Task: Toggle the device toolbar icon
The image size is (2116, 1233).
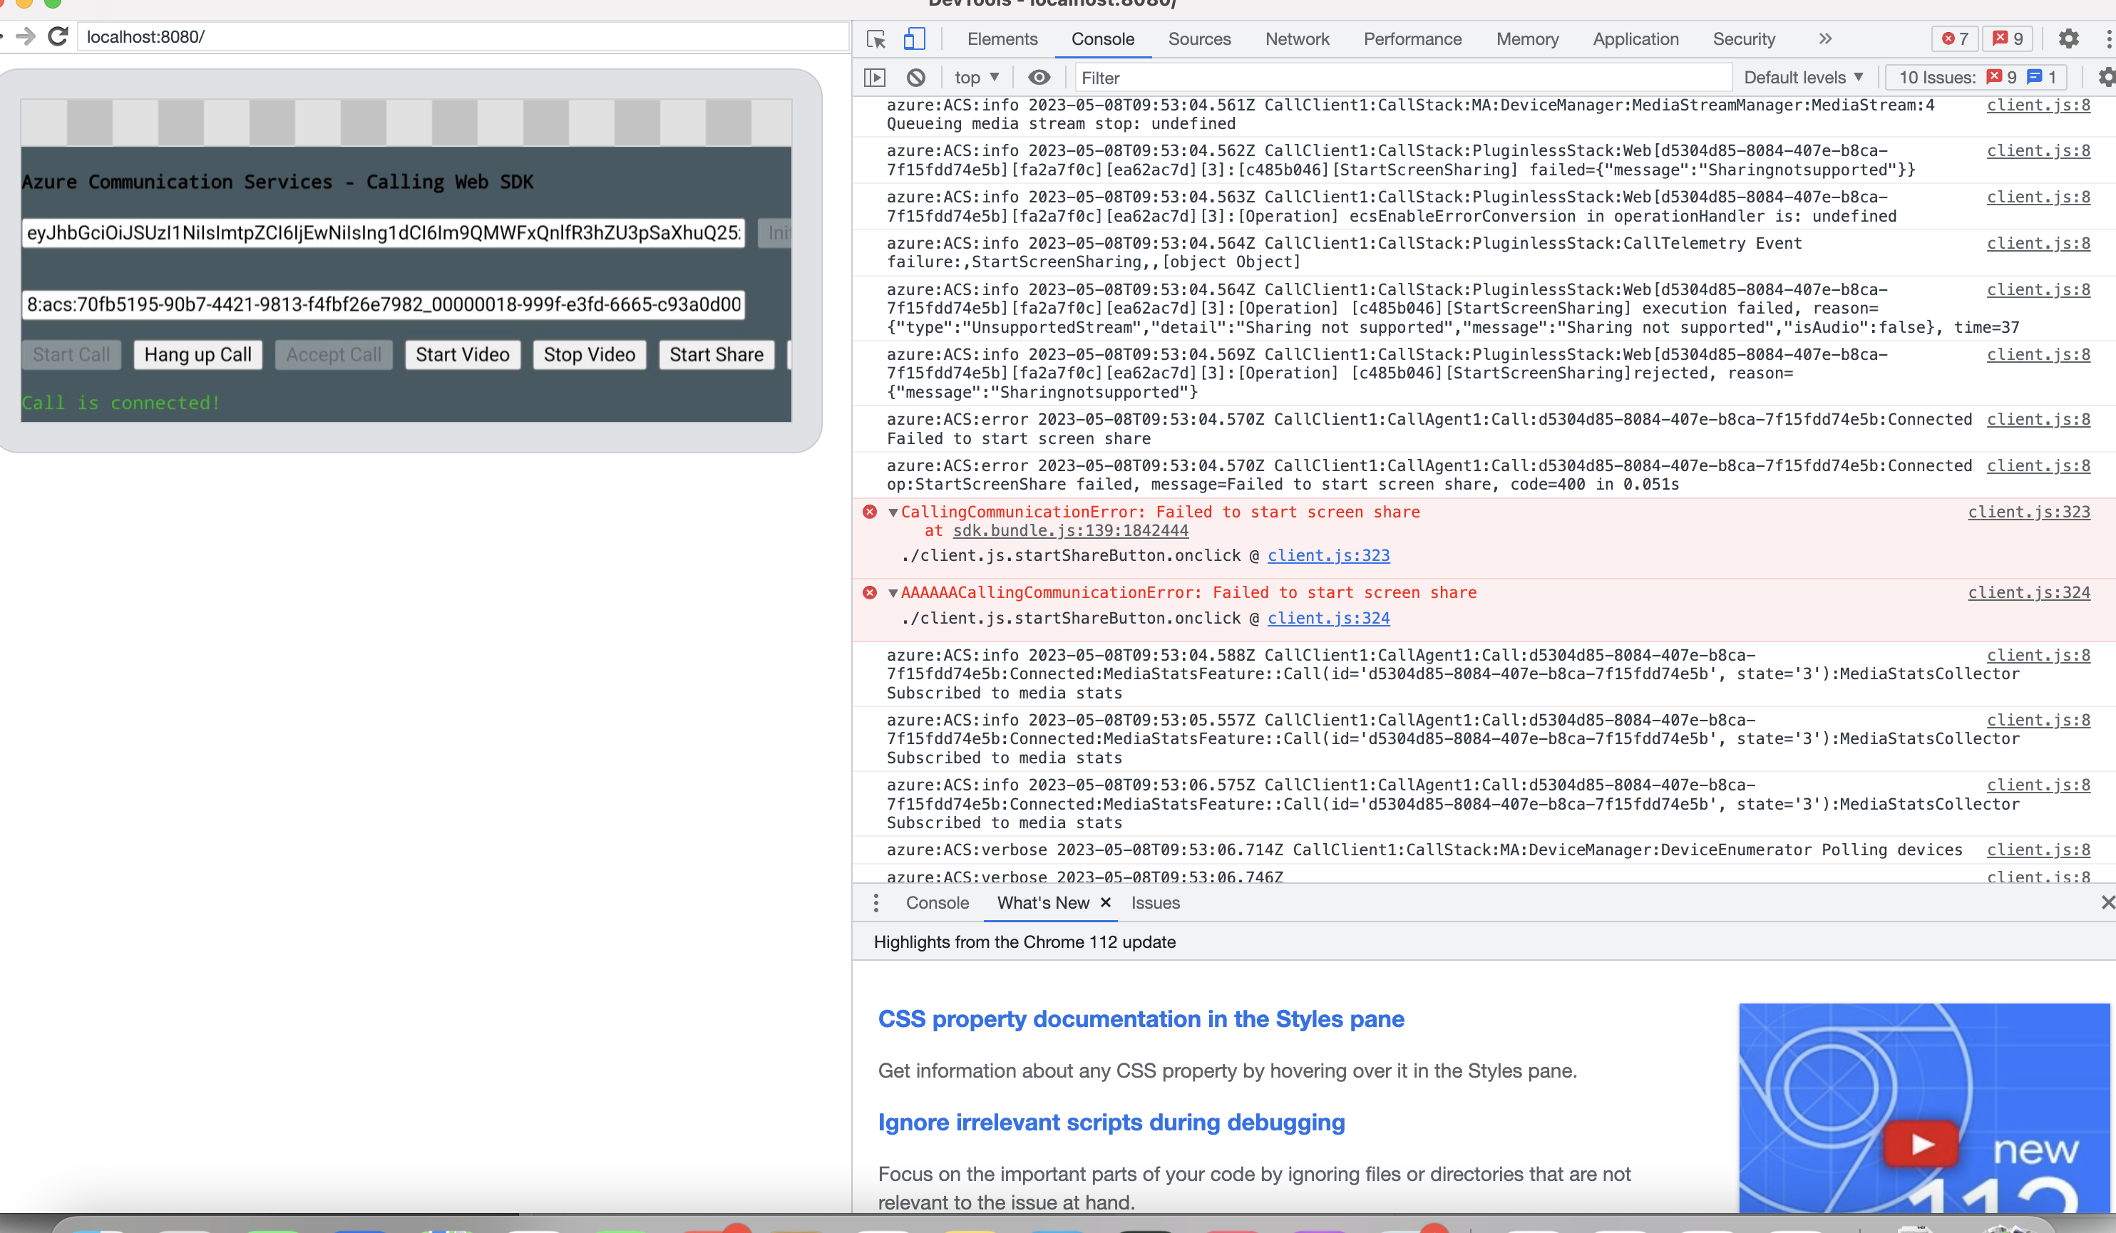Action: point(915,39)
